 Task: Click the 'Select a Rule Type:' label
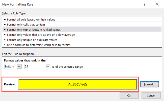(14, 13)
